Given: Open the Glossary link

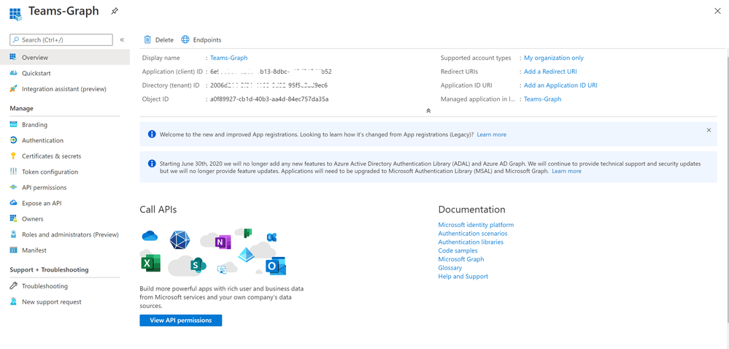Looking at the screenshot, I should pos(450,268).
